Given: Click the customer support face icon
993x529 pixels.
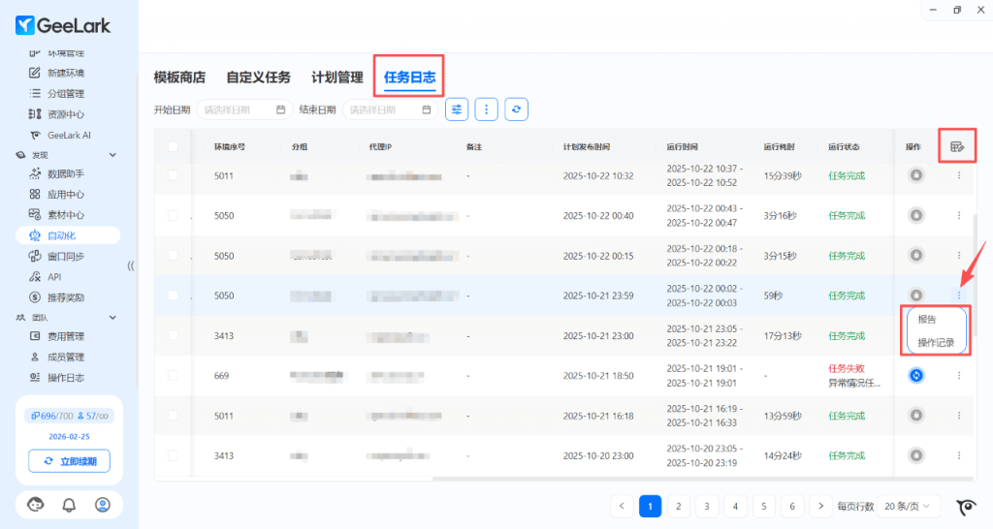Looking at the screenshot, I should 36,504.
